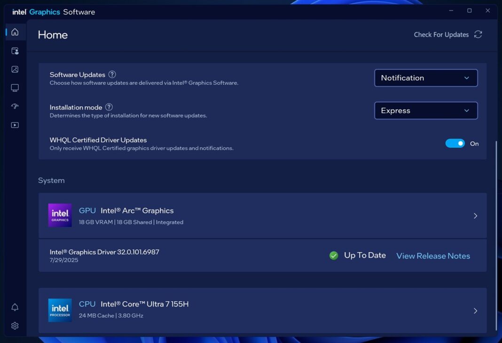Click the refresh icon next to Check For Updates
This screenshot has height=343, width=502.
(478, 34)
